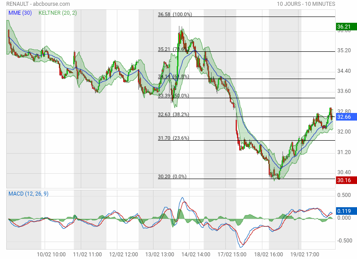Image resolution: width=357 pixels, height=259 pixels.
Task: Click the 35.21 (78.6%) Fibonacci level label
Action: (174, 49)
